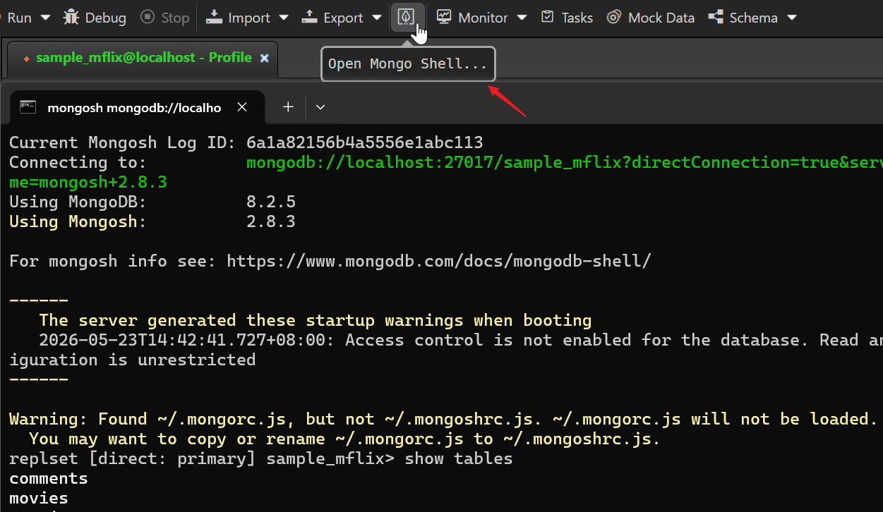This screenshot has height=512, width=883.
Task: Select the sample_mflix@localhost - Profile tab
Action: [x=143, y=58]
